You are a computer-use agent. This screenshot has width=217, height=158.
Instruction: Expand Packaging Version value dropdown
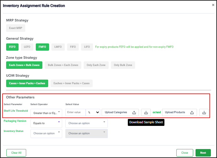pos(87,123)
